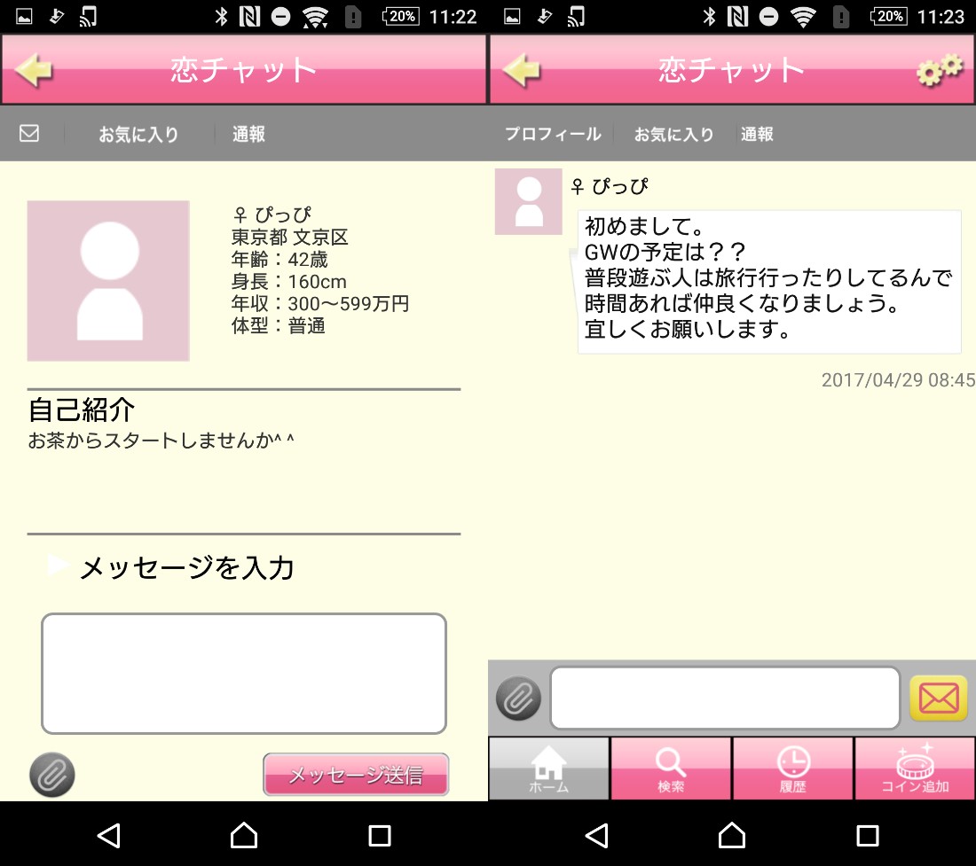Click the paperclip attach icon in chat bar
This screenshot has height=866, width=976.
(x=518, y=698)
